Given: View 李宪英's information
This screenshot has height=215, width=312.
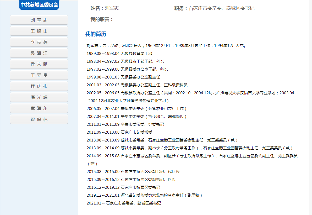Looking at the screenshot, I should (x=39, y=42).
